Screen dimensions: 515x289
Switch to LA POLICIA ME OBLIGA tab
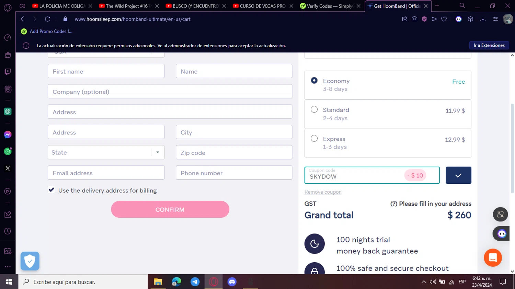coord(59,6)
